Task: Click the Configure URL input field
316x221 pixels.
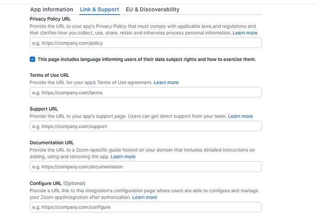Action: pos(145,207)
